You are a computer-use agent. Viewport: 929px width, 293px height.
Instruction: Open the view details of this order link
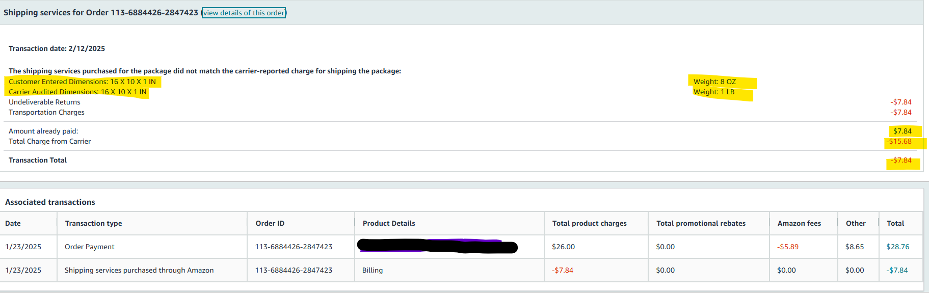coord(244,13)
